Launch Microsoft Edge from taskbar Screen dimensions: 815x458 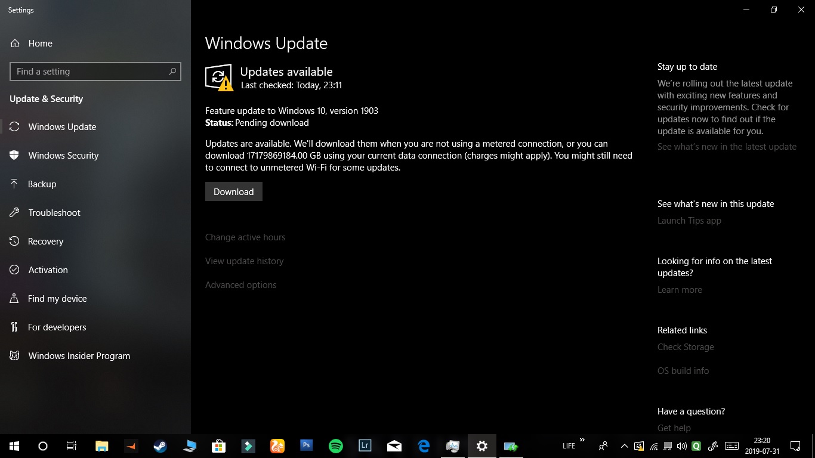pos(424,446)
